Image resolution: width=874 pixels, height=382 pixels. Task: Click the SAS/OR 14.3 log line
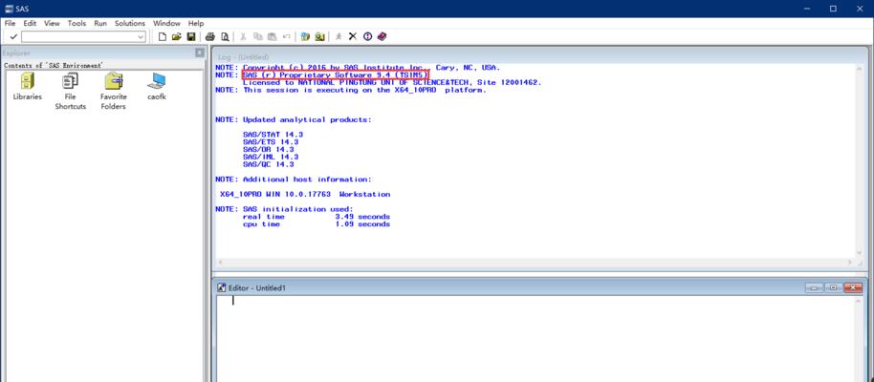pyautogui.click(x=269, y=150)
